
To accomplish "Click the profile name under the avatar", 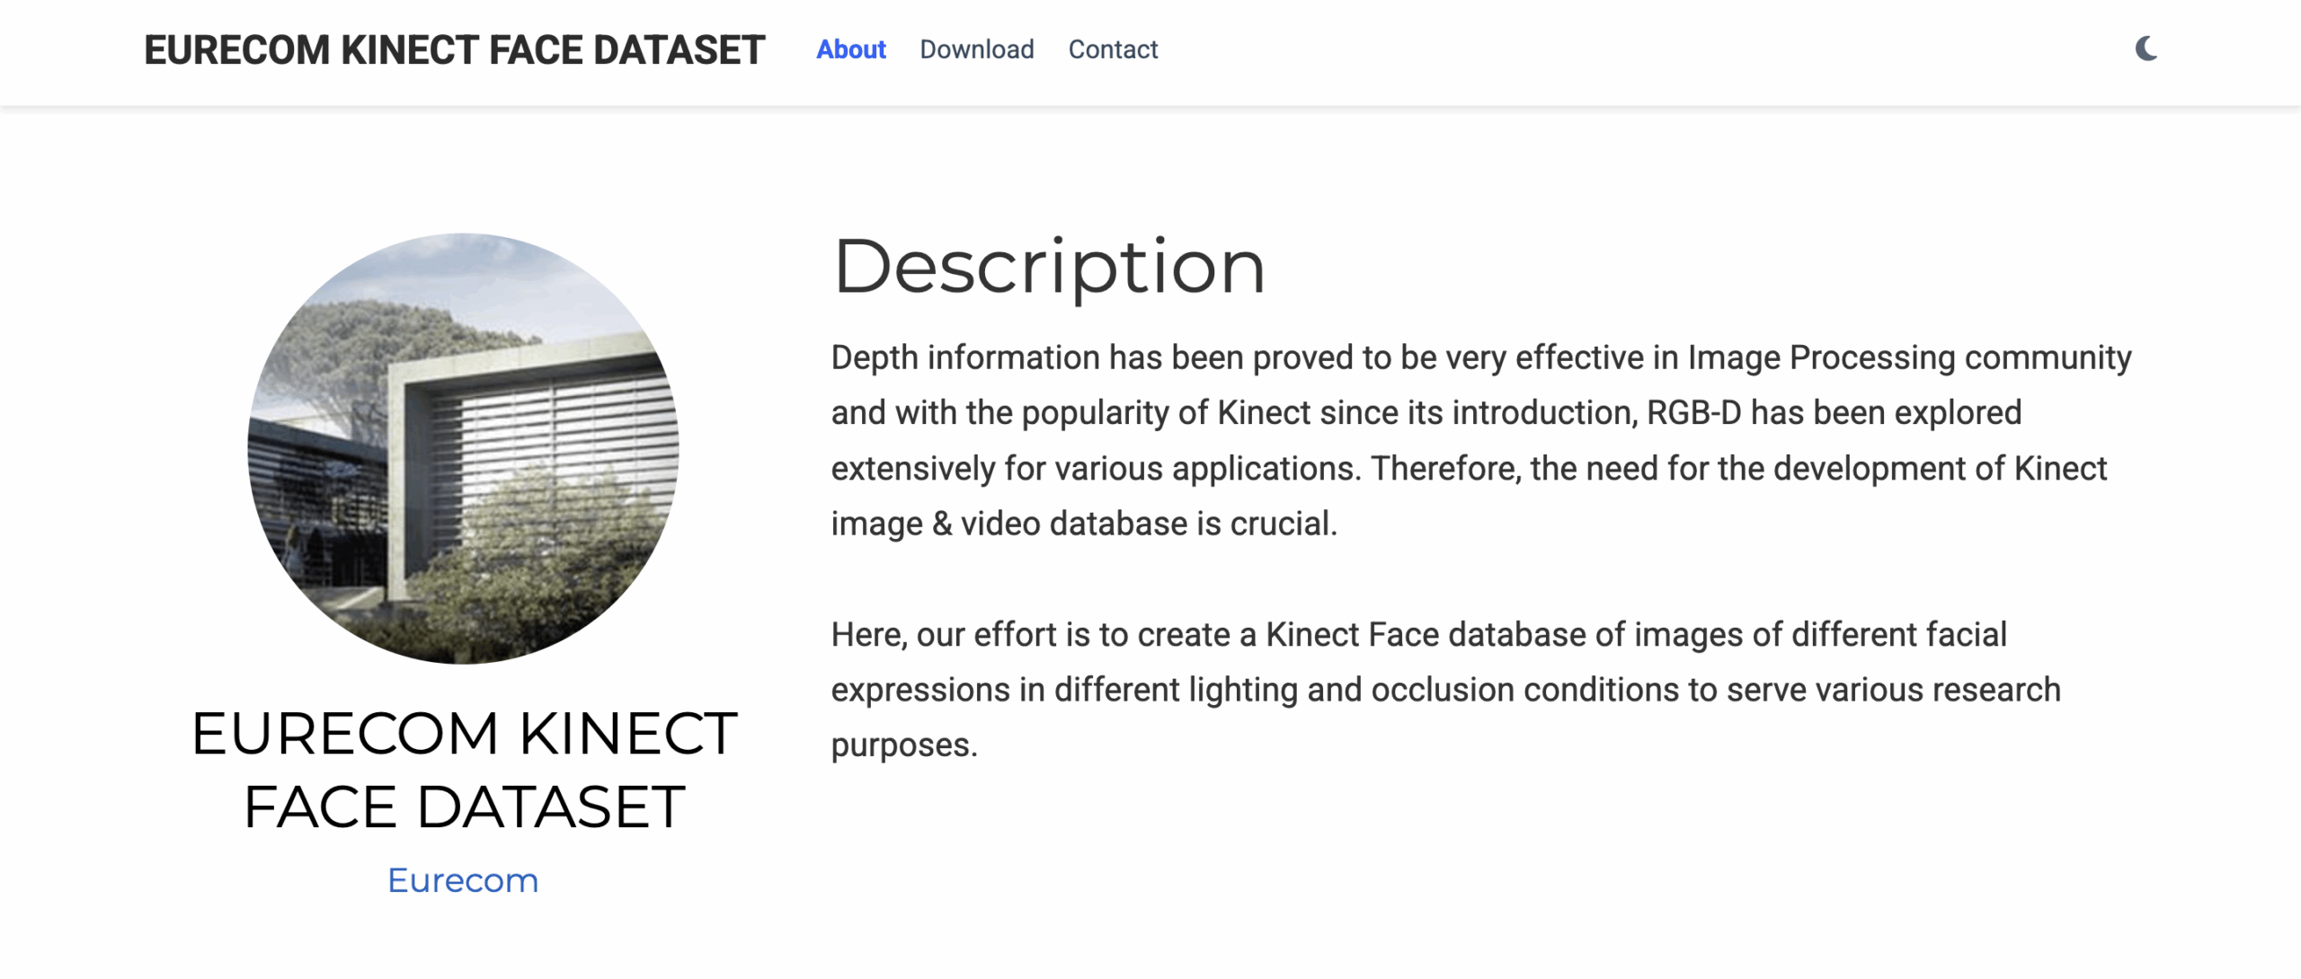I will coord(464,771).
